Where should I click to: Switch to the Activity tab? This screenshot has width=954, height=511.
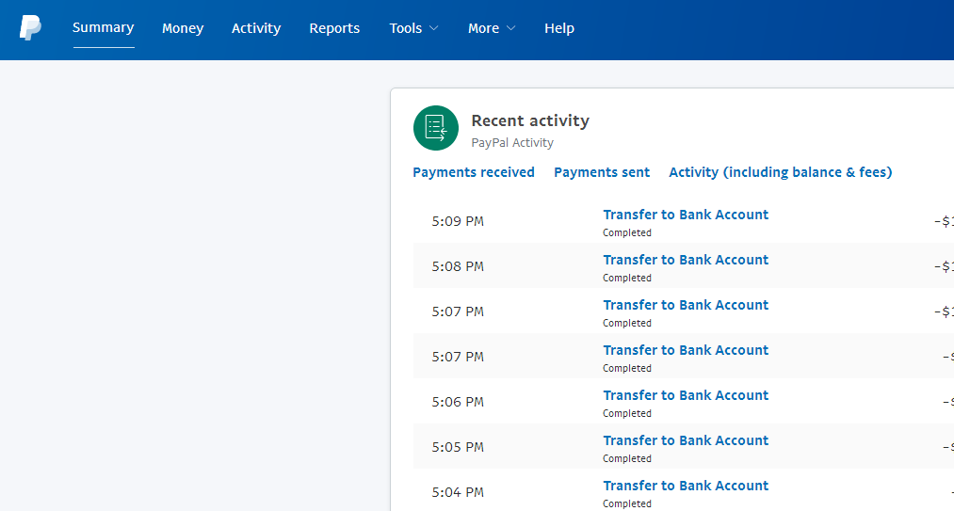256,28
